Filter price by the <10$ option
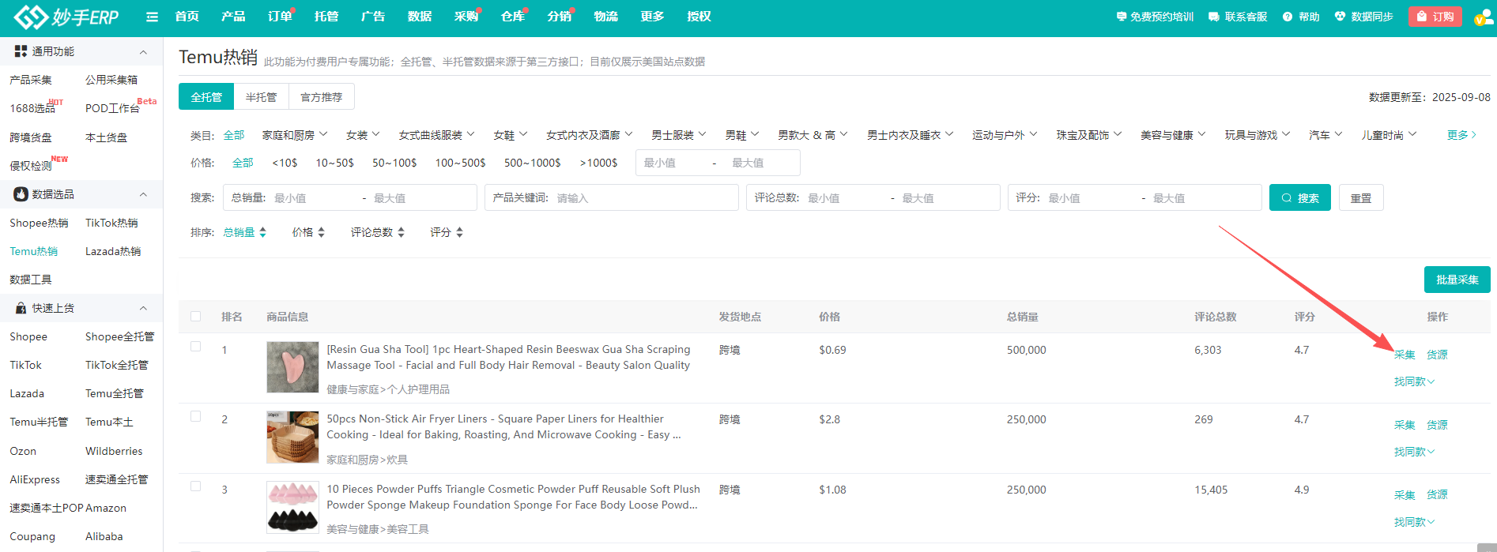 285,163
